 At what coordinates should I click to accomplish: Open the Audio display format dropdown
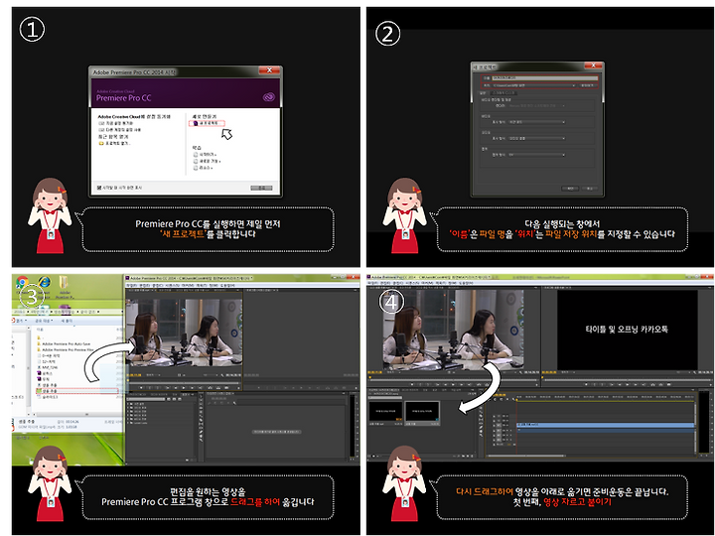click(536, 139)
